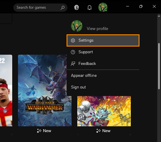
Task: Click the Support question mark icon
Action: tap(73, 52)
